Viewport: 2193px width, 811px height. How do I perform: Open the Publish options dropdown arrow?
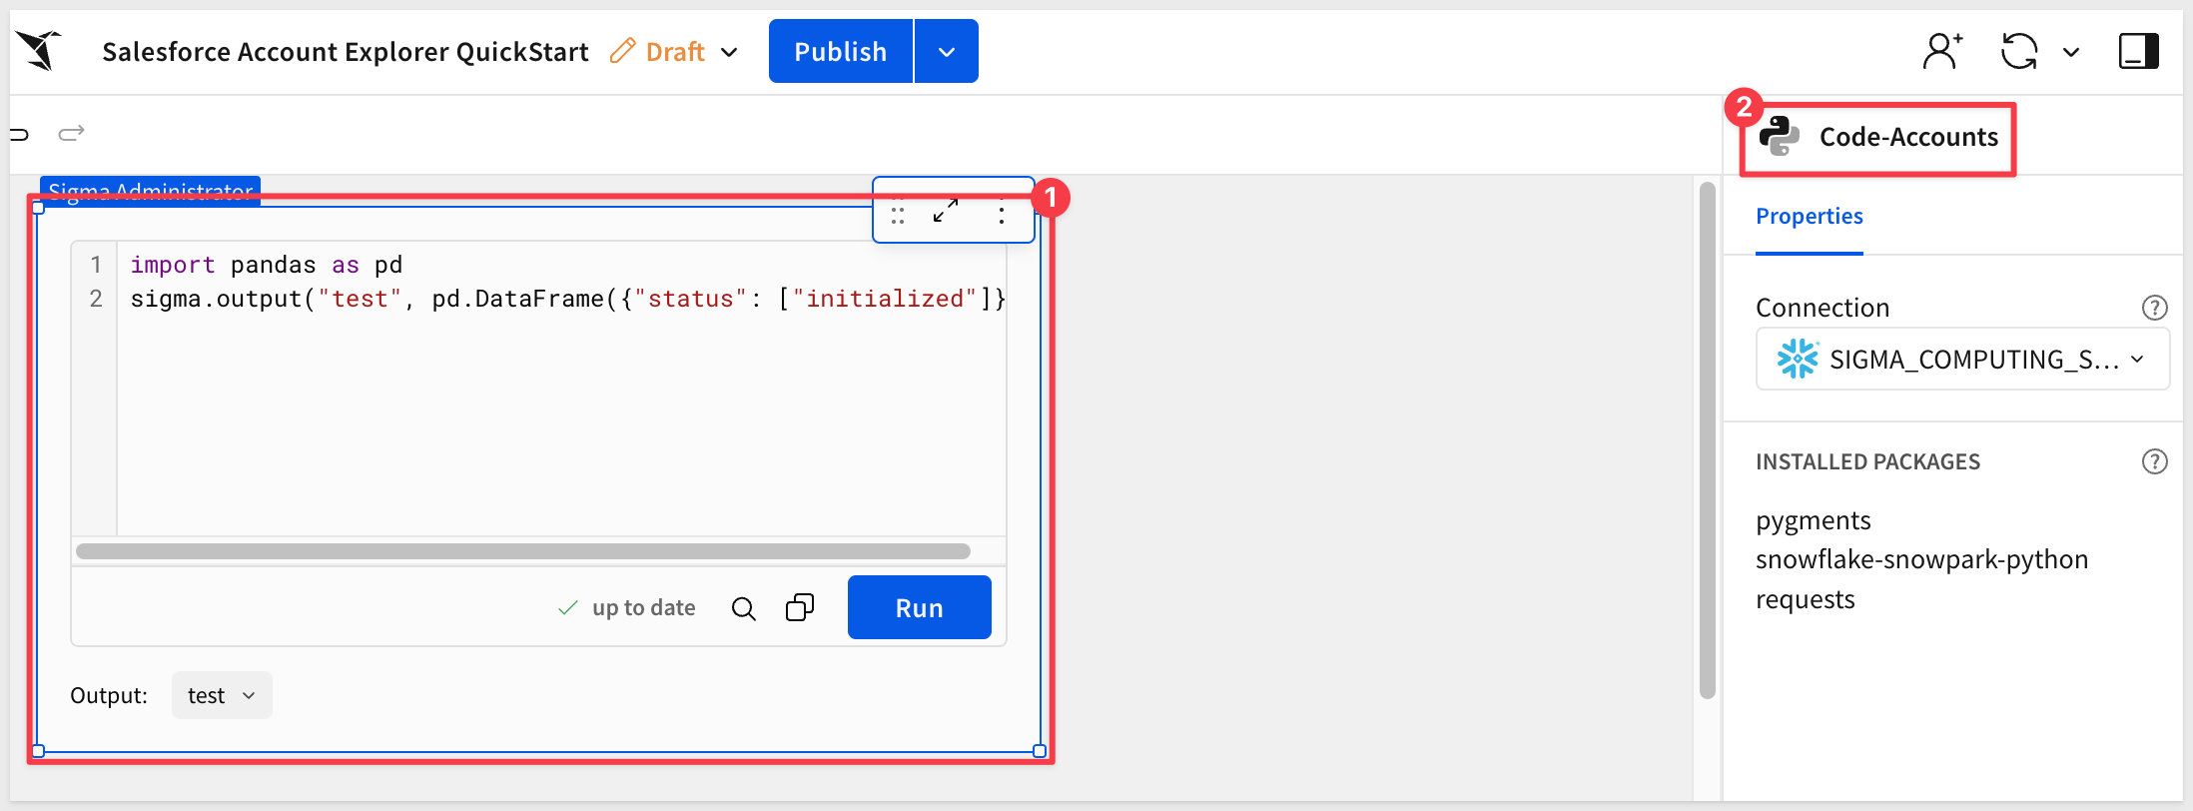click(x=946, y=52)
